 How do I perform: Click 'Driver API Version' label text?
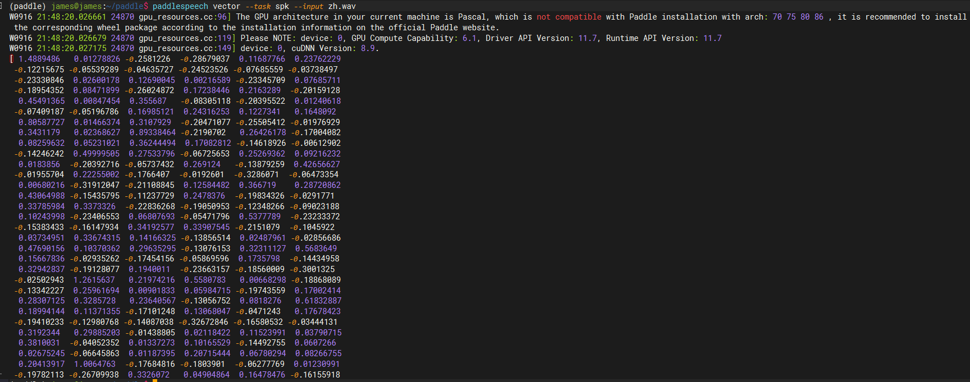[x=527, y=38]
